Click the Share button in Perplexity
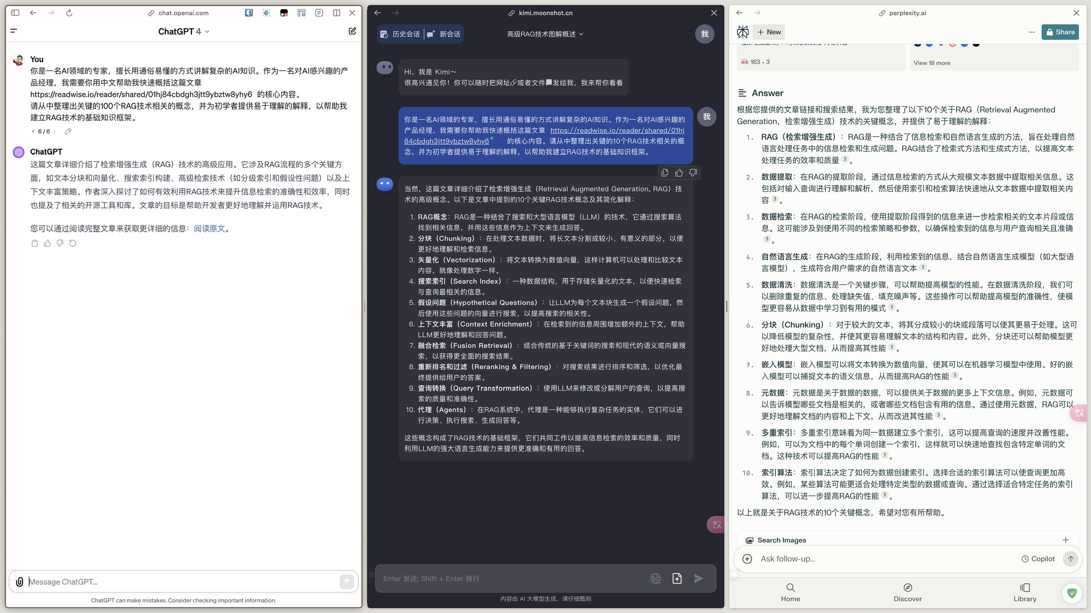This screenshot has width=1091, height=613. pos(1060,32)
